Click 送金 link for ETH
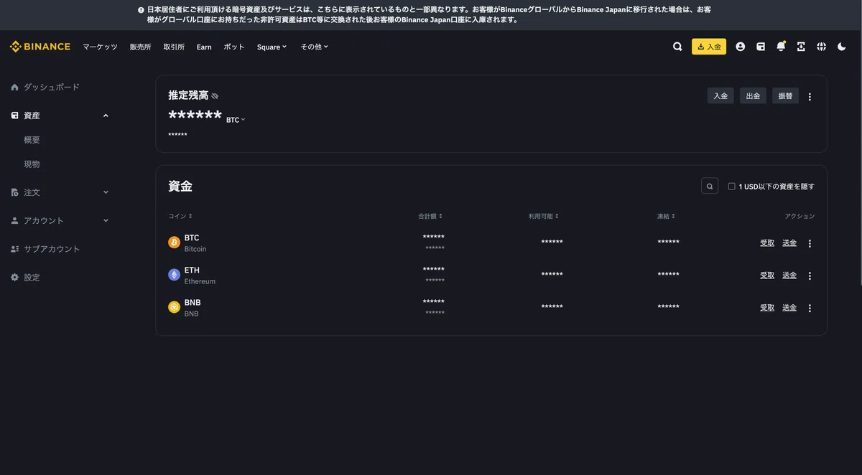The image size is (862, 475). [789, 276]
